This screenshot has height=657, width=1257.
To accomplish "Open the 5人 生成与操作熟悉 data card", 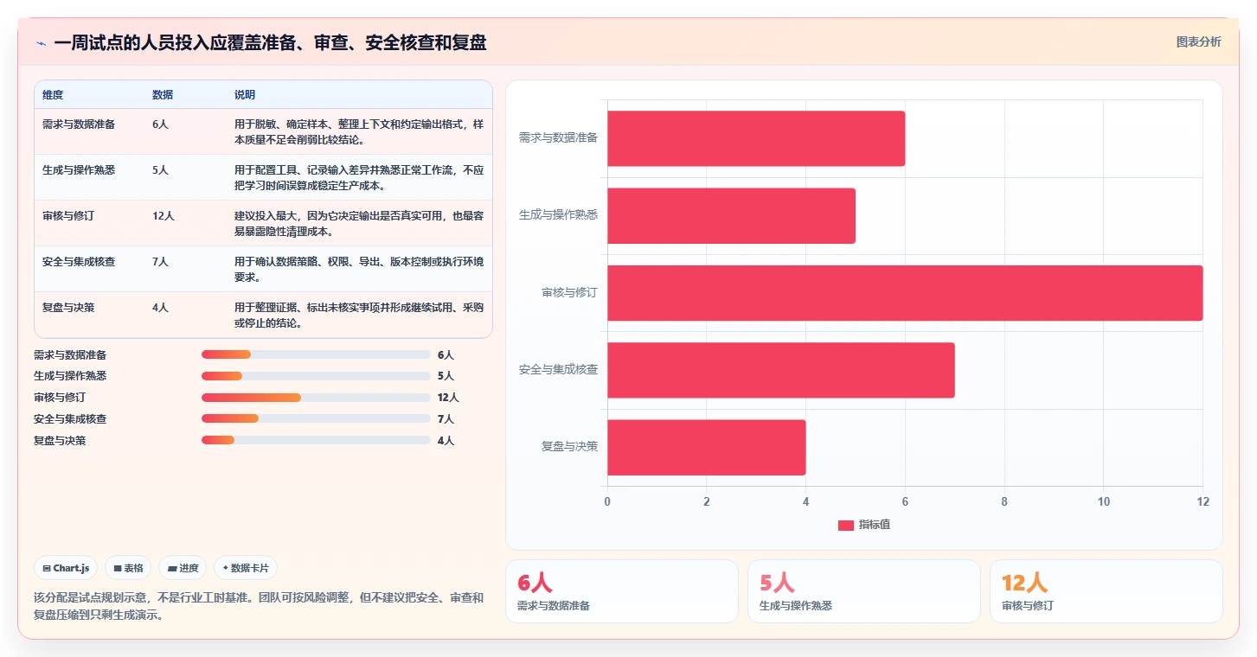I will 864,591.
